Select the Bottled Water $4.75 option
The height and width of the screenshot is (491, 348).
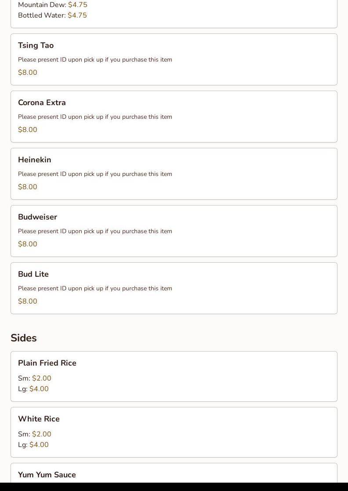pyautogui.click(x=77, y=15)
